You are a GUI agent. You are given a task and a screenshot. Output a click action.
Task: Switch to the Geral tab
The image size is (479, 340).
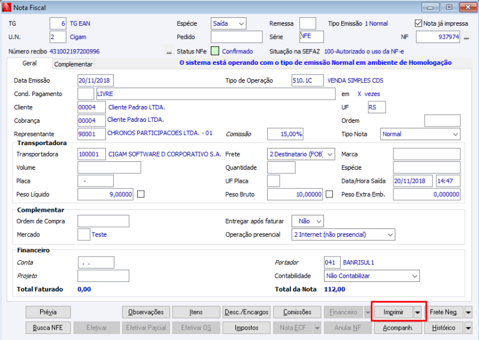(x=29, y=64)
